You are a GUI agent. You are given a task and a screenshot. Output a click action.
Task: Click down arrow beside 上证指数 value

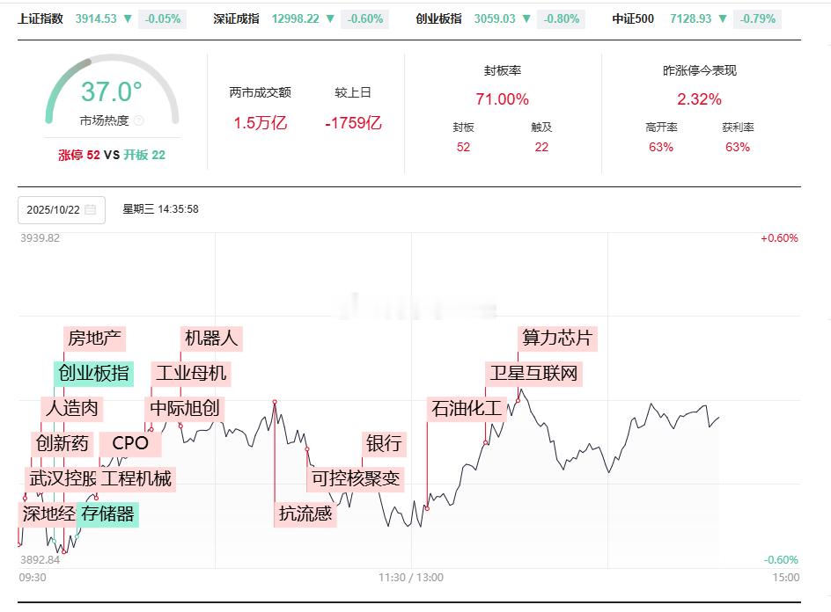(x=127, y=18)
